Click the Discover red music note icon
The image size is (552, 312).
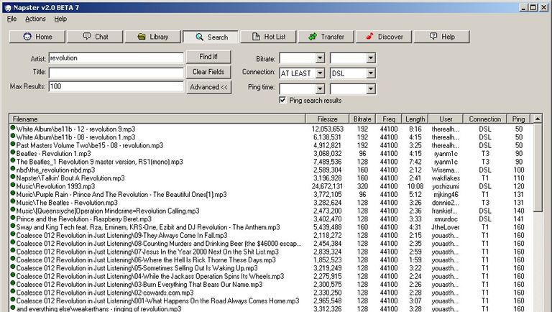(369, 36)
